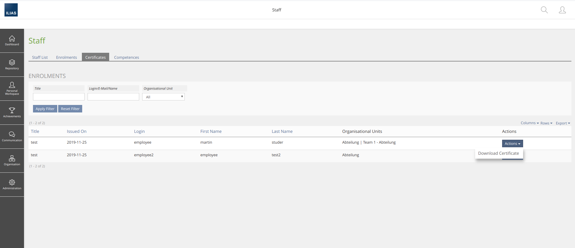This screenshot has width=575, height=248.
Task: Focus the Login/E-Mail/Name filter field
Action: (x=113, y=97)
